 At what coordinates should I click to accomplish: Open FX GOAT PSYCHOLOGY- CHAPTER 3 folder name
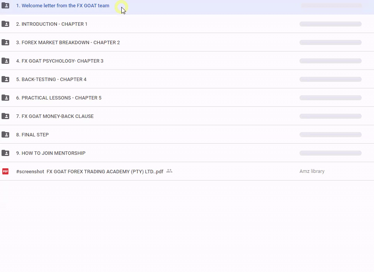click(x=60, y=61)
